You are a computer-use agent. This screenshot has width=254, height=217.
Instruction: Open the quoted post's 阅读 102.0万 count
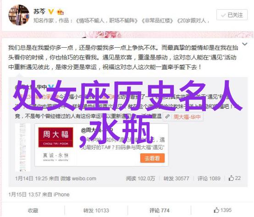140,178
